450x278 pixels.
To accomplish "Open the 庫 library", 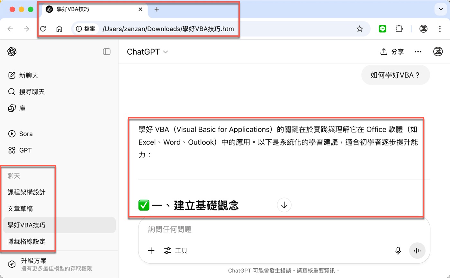I will 17,108.
